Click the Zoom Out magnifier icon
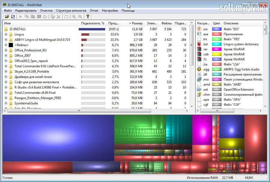The width and height of the screenshot is (270, 182). click(x=80, y=17)
